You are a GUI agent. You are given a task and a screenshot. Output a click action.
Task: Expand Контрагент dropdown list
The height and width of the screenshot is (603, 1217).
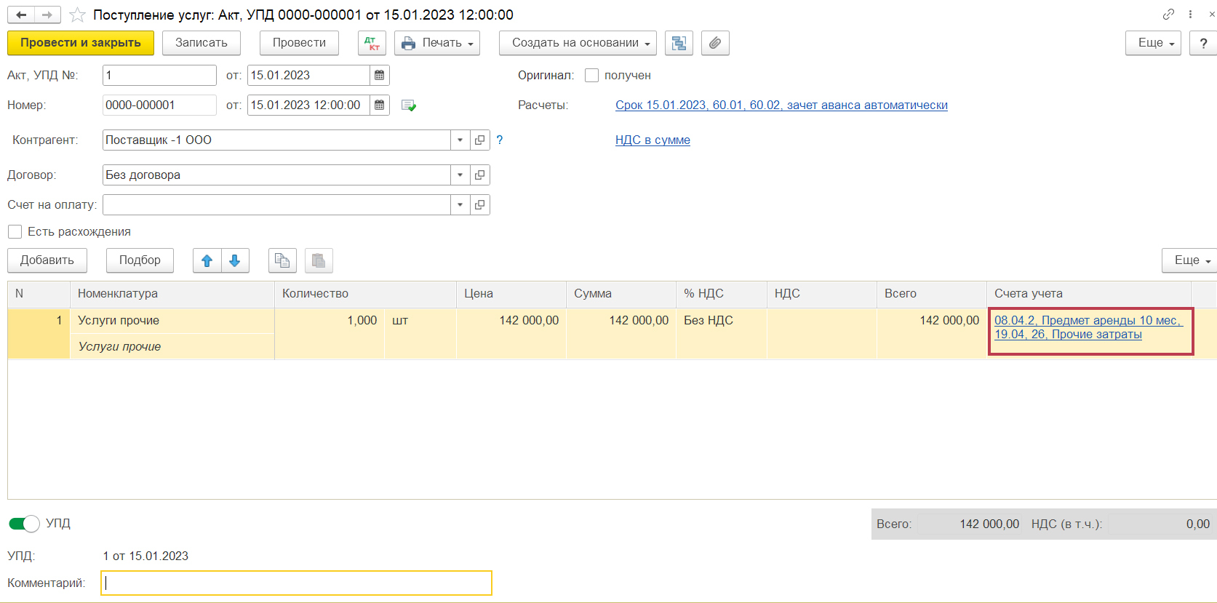(460, 140)
